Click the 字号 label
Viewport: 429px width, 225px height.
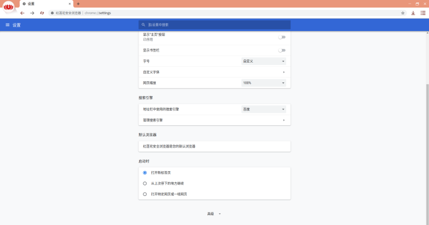(146, 61)
